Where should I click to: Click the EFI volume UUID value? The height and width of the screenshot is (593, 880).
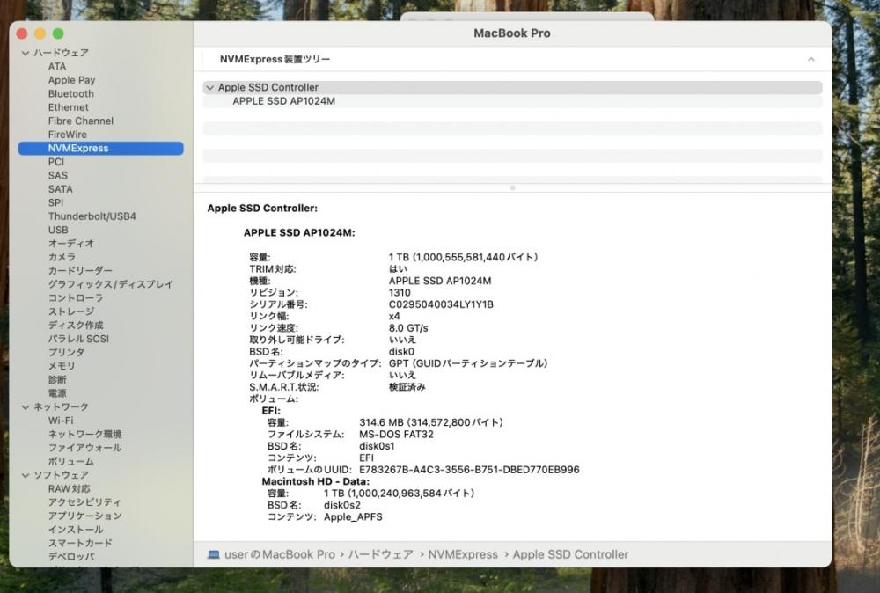tap(469, 470)
